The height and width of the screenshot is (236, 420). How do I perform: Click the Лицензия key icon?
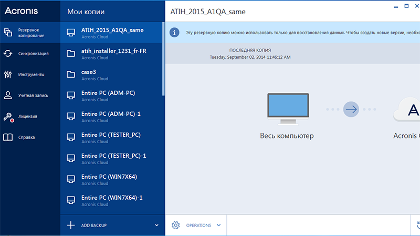tap(8, 117)
